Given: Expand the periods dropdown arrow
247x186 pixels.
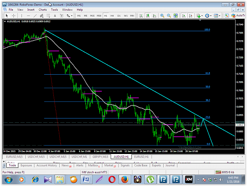Looking at the screenshot, I should point(211,16).
